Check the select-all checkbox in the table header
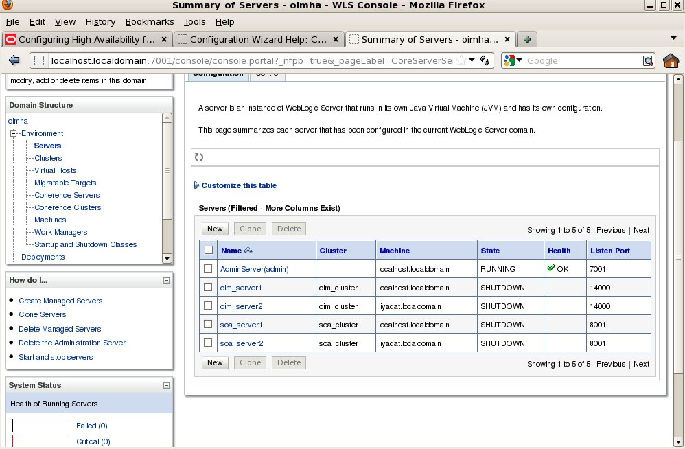Screen dimensions: 685x449 209,249
